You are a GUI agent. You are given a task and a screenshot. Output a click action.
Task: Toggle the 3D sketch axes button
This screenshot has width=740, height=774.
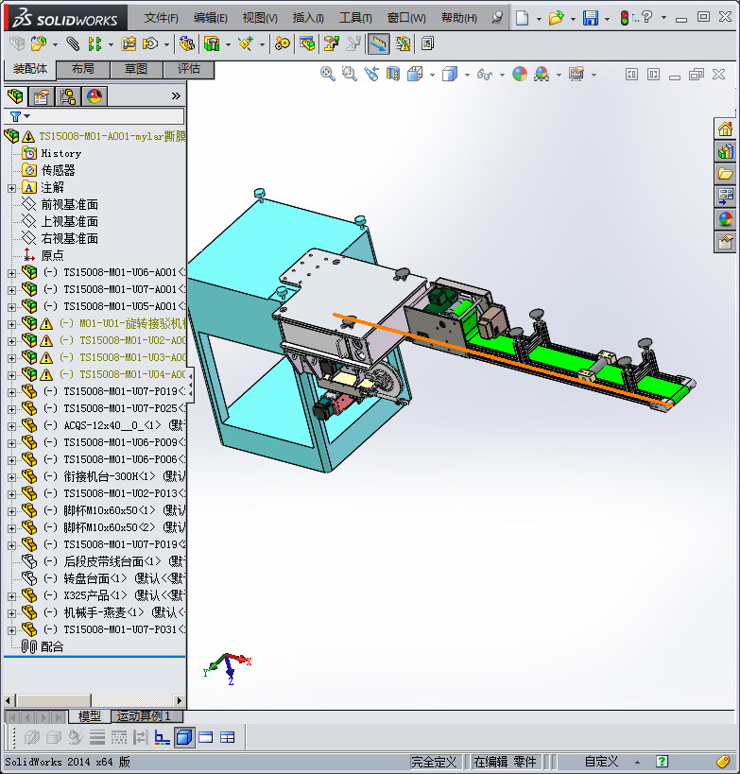[x=162, y=737]
